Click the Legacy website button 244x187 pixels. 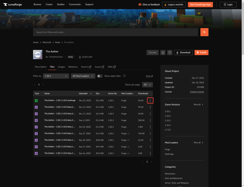(x=174, y=4)
